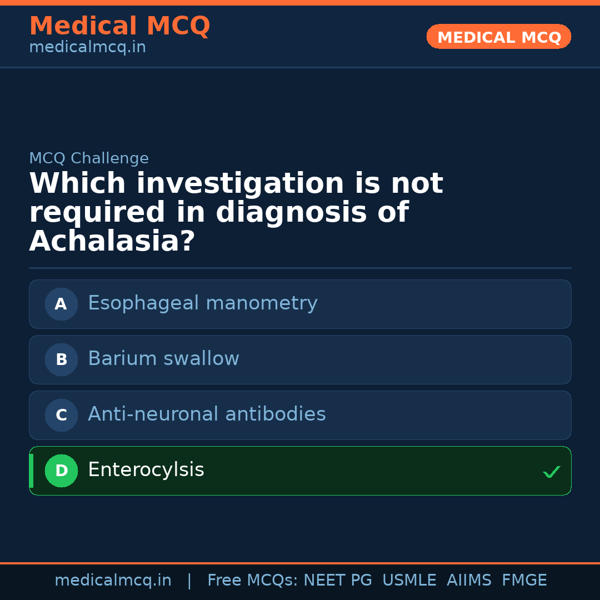Open the medicalmcq.in link in the footer

tap(113, 579)
